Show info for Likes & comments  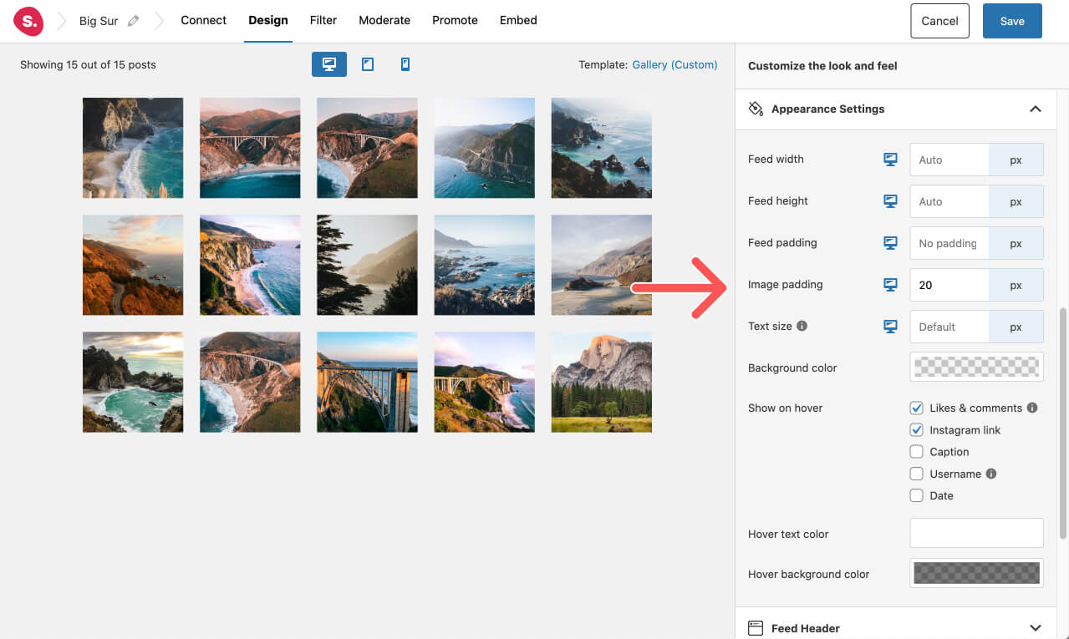click(1032, 408)
